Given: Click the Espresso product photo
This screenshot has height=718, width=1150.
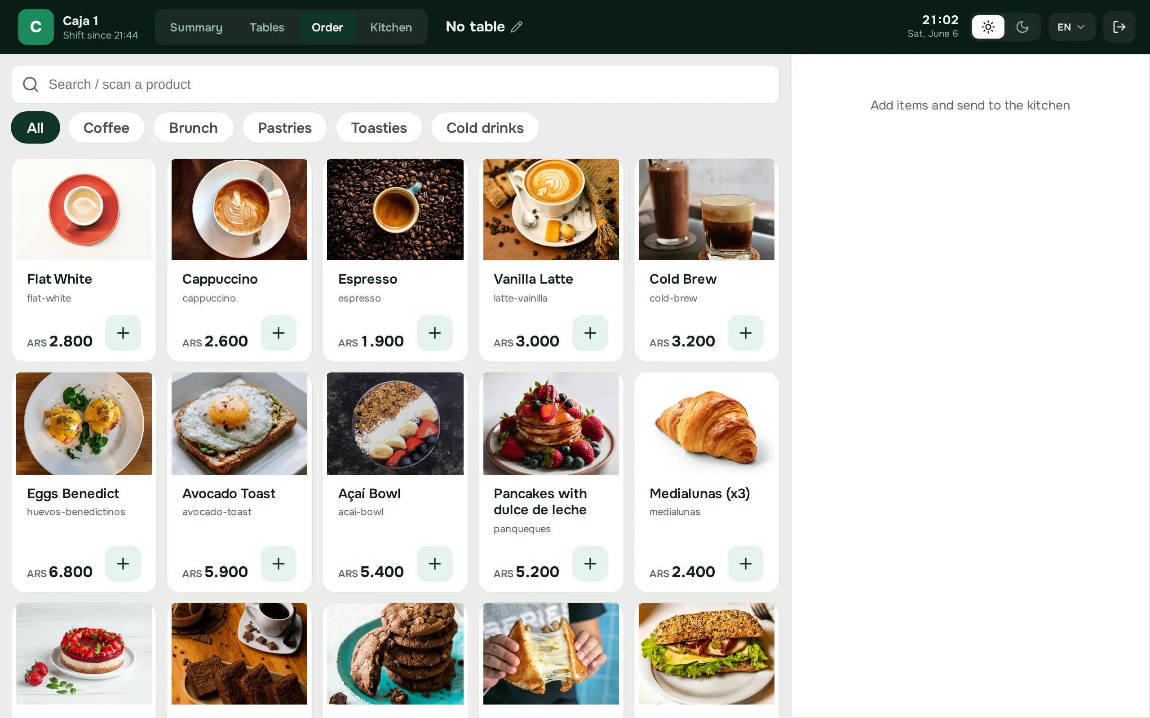Looking at the screenshot, I should tap(395, 210).
